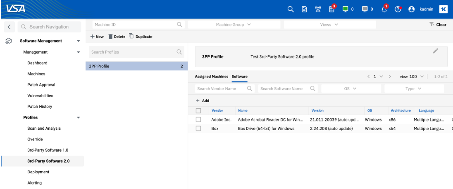Sort by Version column header
Screen dimensions: 453x189
pos(317,110)
